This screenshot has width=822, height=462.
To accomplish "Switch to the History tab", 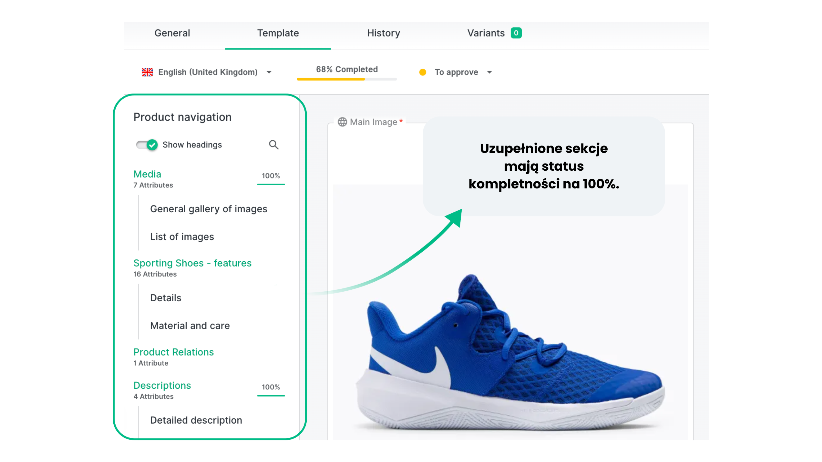I will pyautogui.click(x=383, y=33).
